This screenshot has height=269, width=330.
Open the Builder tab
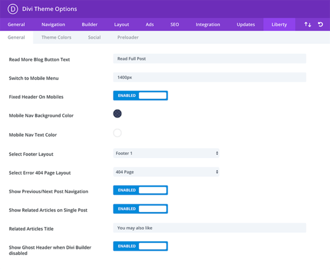tap(90, 24)
